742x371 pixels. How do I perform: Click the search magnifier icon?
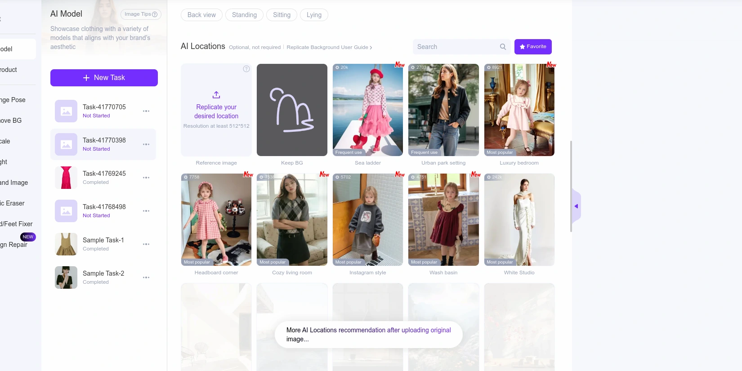(x=503, y=47)
